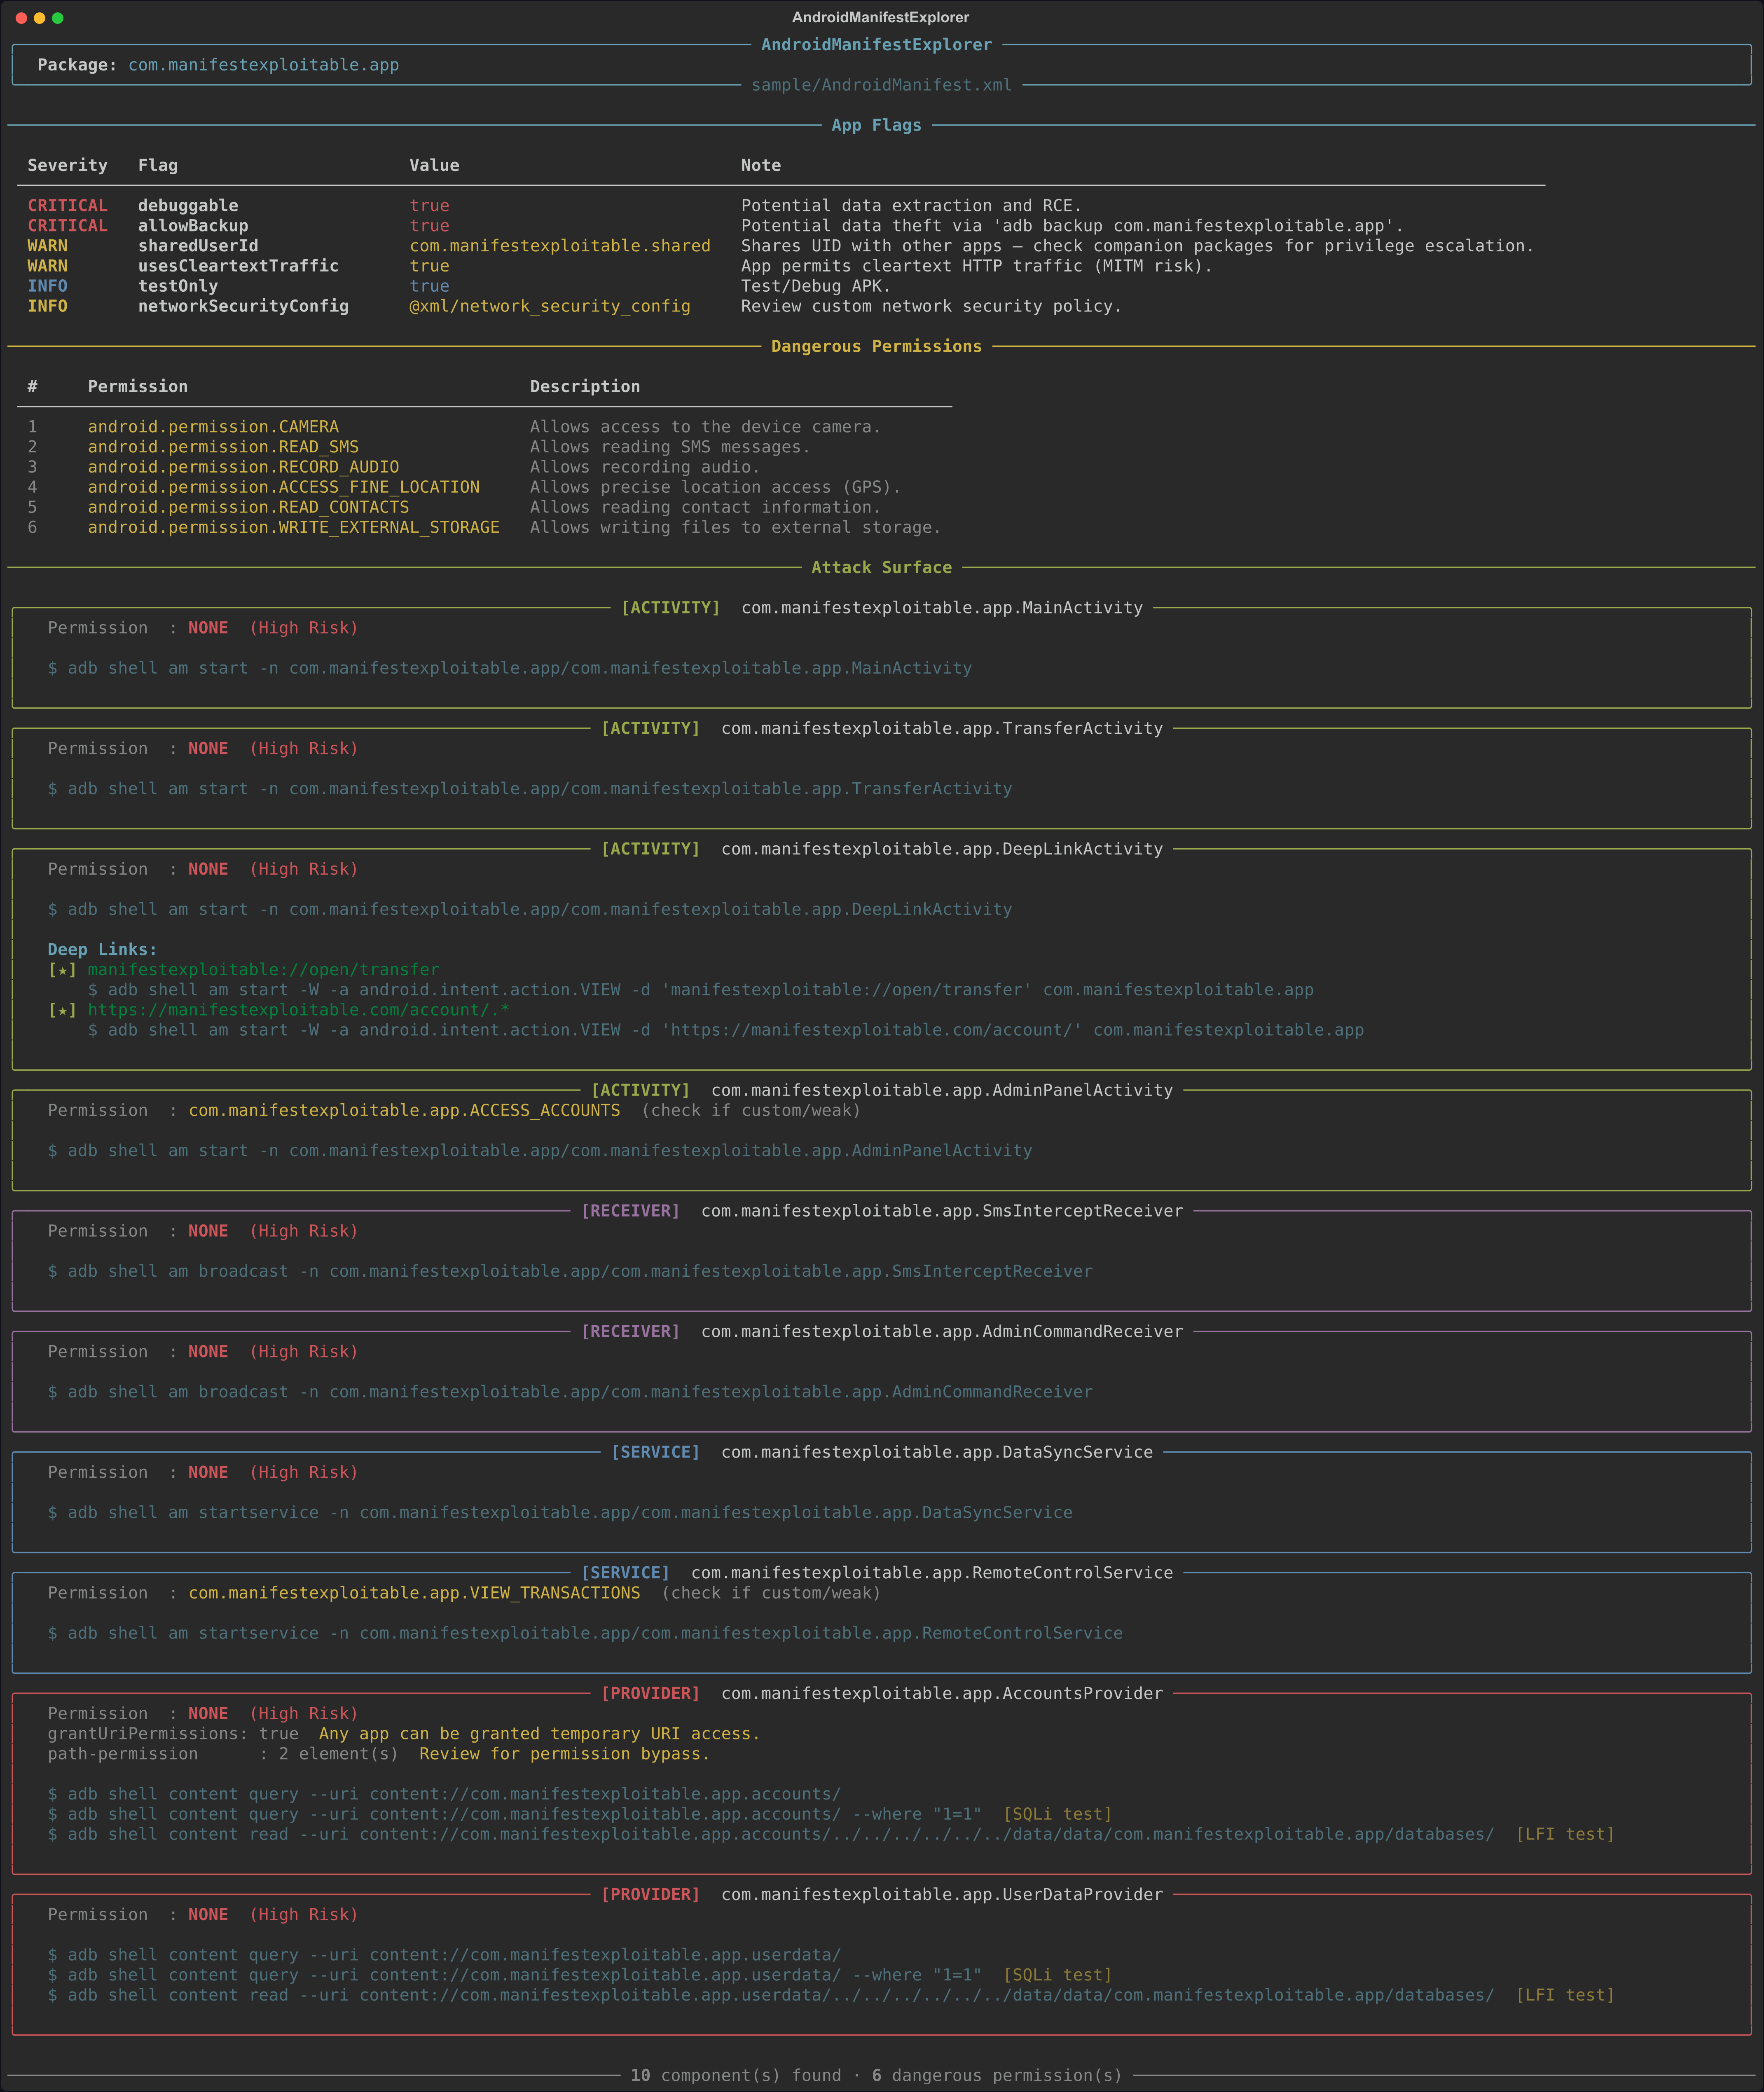
Task: Open the manifestexploitable://open/transfer deep link
Action: (264, 970)
